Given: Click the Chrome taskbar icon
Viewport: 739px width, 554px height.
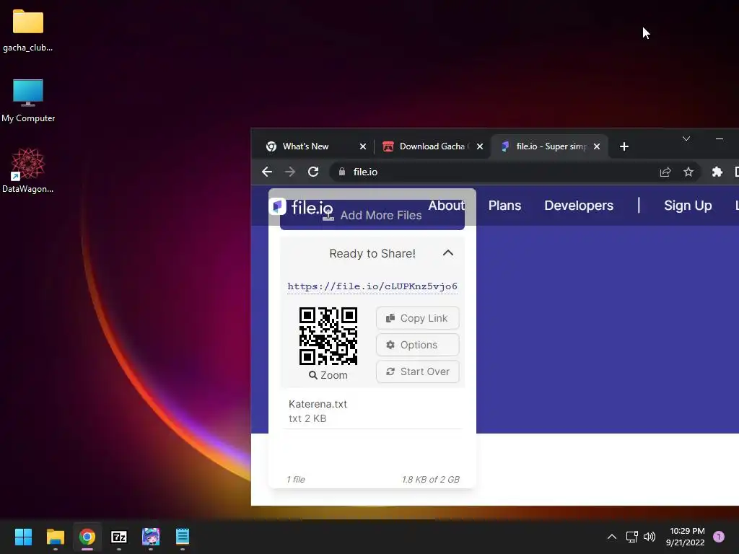Looking at the screenshot, I should 87,537.
